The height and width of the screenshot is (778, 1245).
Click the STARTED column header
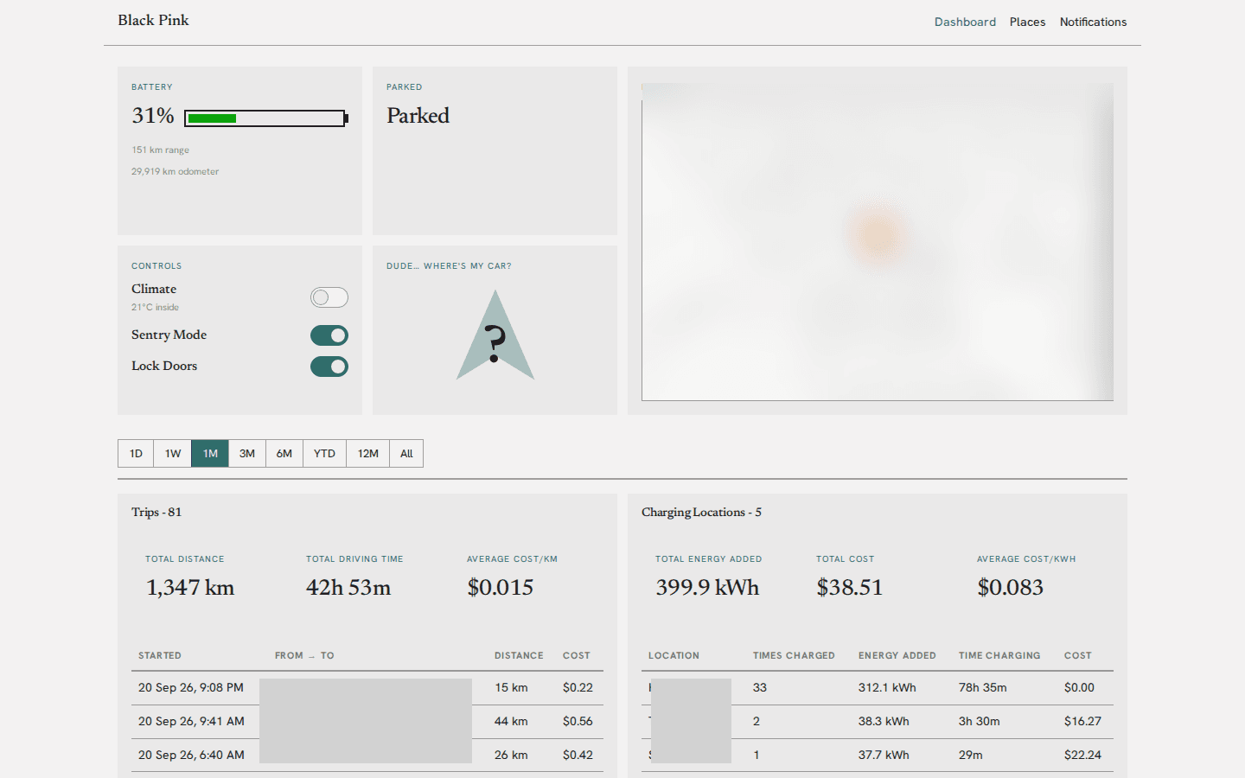point(160,656)
